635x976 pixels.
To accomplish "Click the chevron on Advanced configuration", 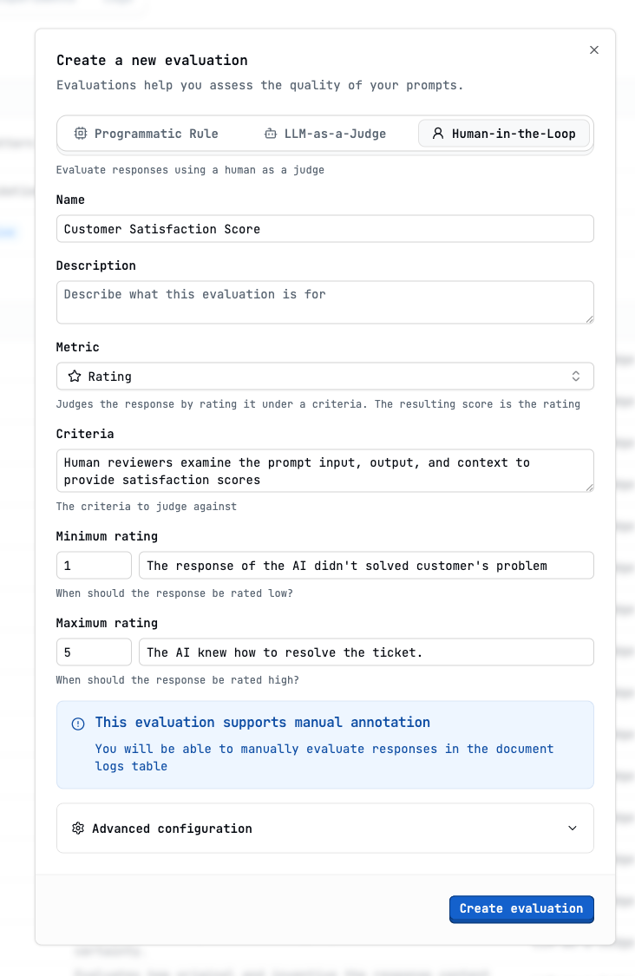I will pos(573,828).
